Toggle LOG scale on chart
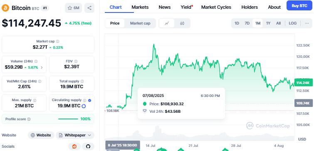The image size is (314, 151). tap(292, 23)
